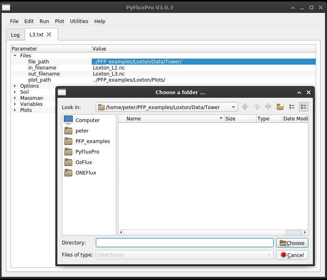
Task: Close the L3.txt tab
Action: click(49, 34)
